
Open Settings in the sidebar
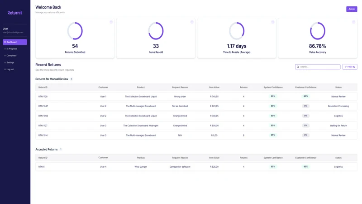click(10, 63)
